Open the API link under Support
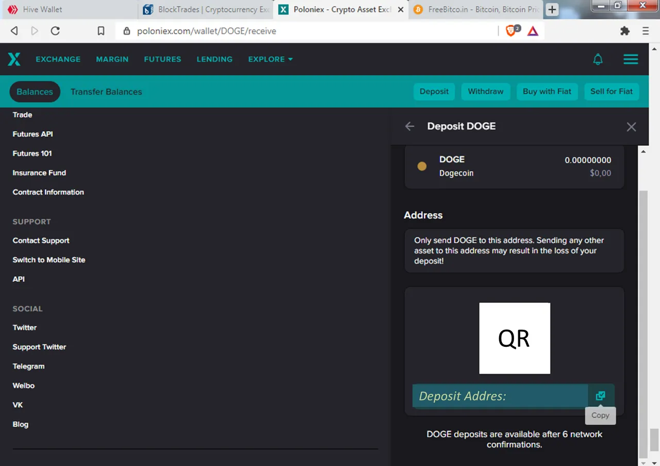Image resolution: width=660 pixels, height=466 pixels. coord(19,279)
